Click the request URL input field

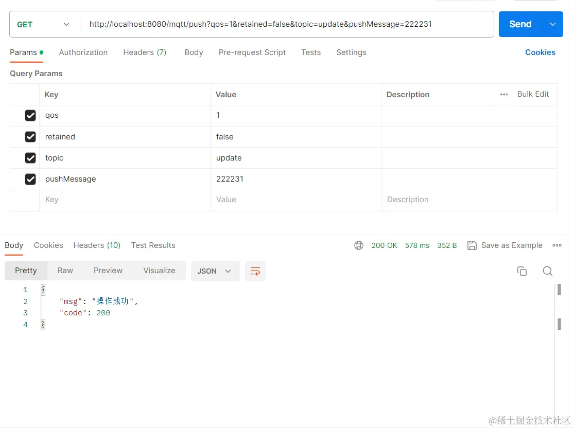(287, 24)
